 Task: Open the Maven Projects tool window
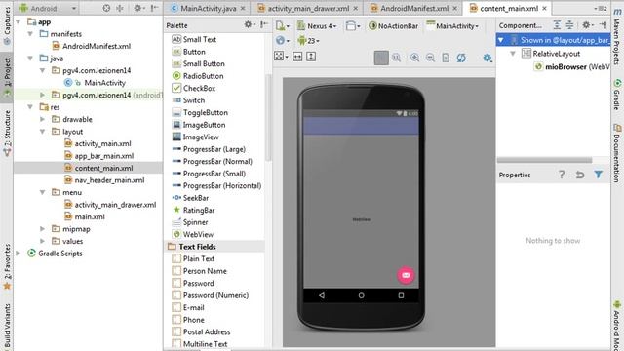click(617, 37)
